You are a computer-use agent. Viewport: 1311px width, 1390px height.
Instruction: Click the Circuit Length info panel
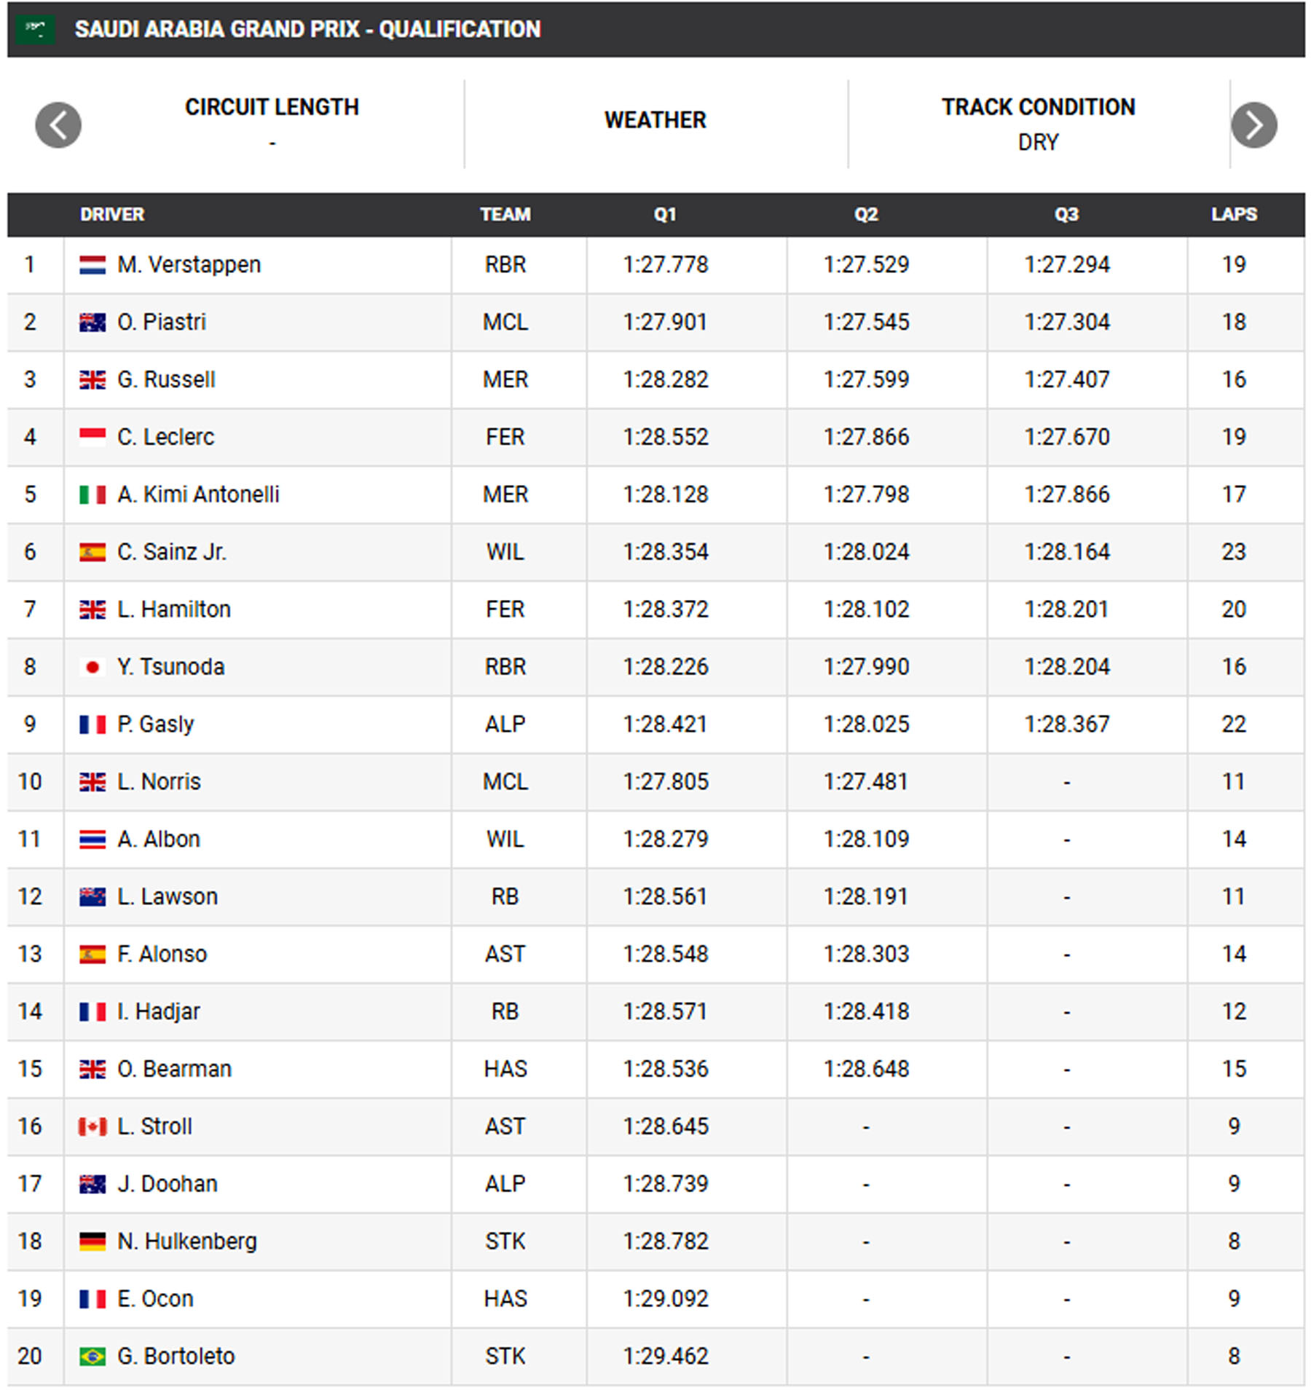point(272,124)
